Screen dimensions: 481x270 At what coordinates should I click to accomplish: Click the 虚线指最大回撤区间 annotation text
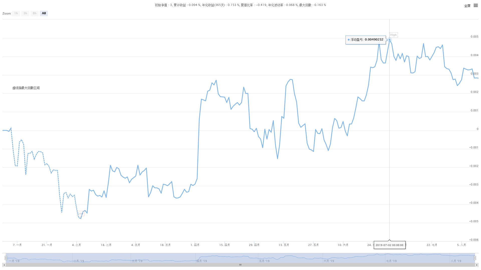click(26, 88)
